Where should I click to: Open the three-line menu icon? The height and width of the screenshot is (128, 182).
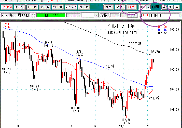[177, 7]
